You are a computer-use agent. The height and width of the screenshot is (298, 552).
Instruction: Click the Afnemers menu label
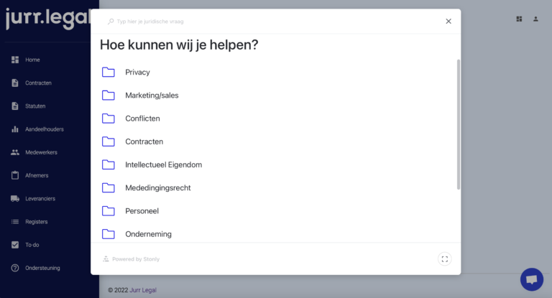point(37,175)
